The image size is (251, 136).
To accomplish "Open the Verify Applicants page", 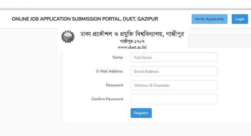I will pyautogui.click(x=209, y=19).
